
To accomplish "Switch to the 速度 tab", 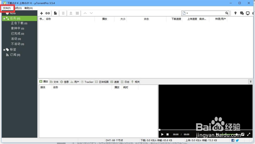I will pyautogui.click(x=115, y=82).
